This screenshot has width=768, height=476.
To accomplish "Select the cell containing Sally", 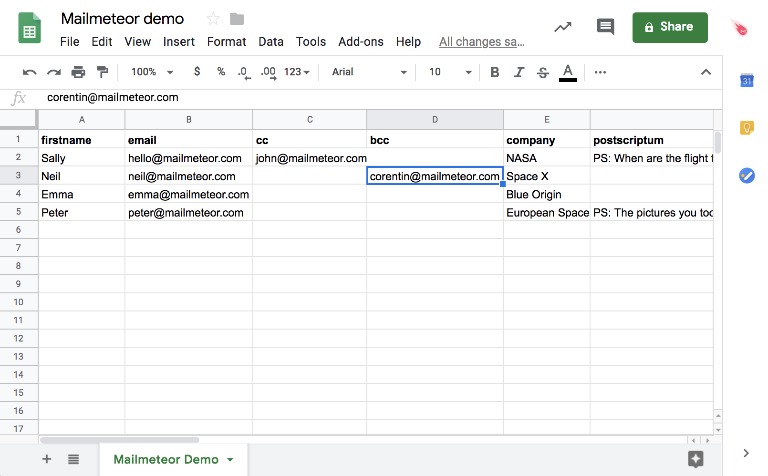I will [82, 158].
